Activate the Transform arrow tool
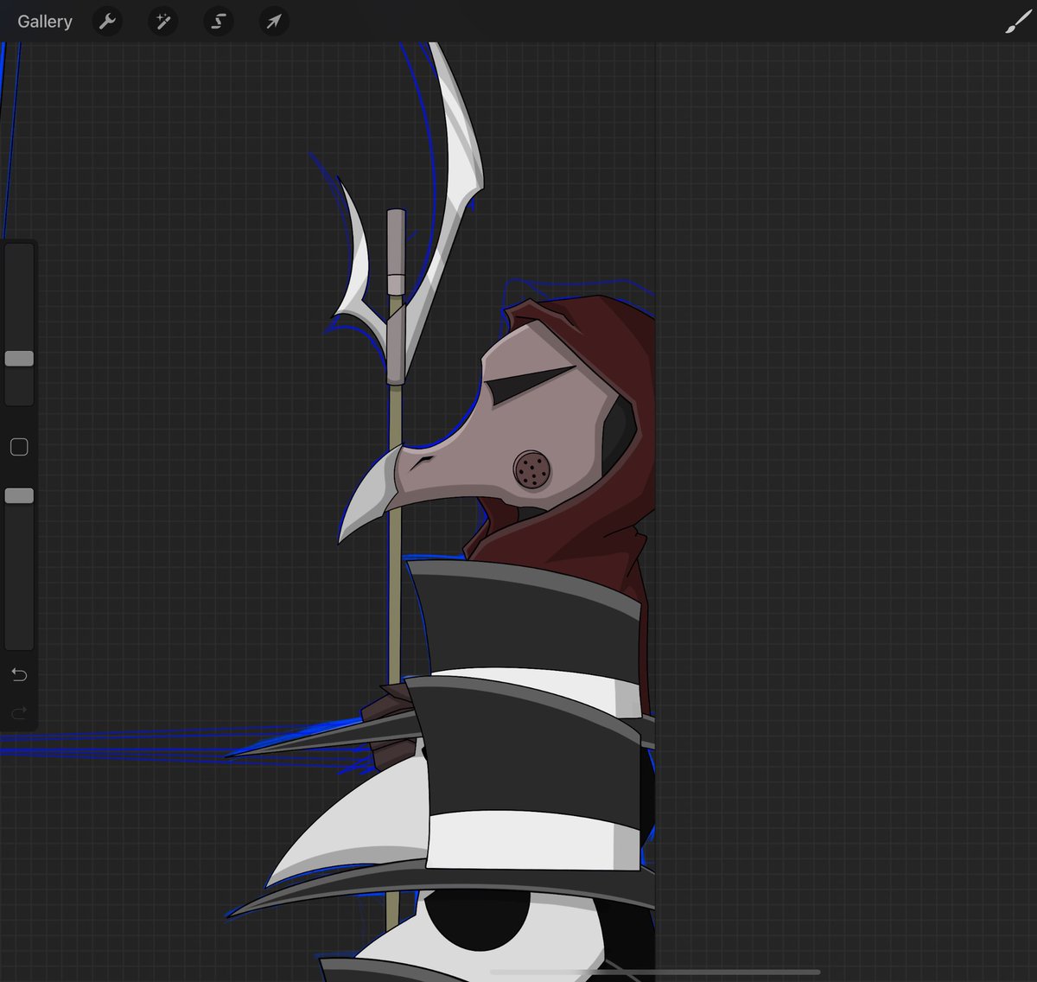The image size is (1037, 982). coord(273,22)
